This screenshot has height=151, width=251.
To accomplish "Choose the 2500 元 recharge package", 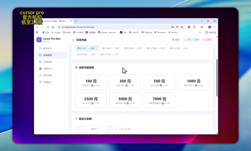I will tap(91, 100).
